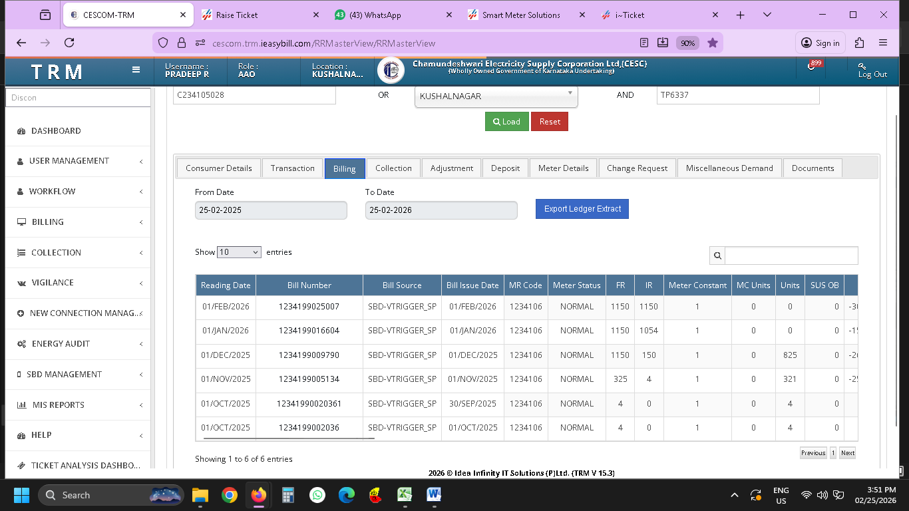Reload the page with the refresh icon
The width and height of the screenshot is (909, 511).
pyautogui.click(x=69, y=43)
